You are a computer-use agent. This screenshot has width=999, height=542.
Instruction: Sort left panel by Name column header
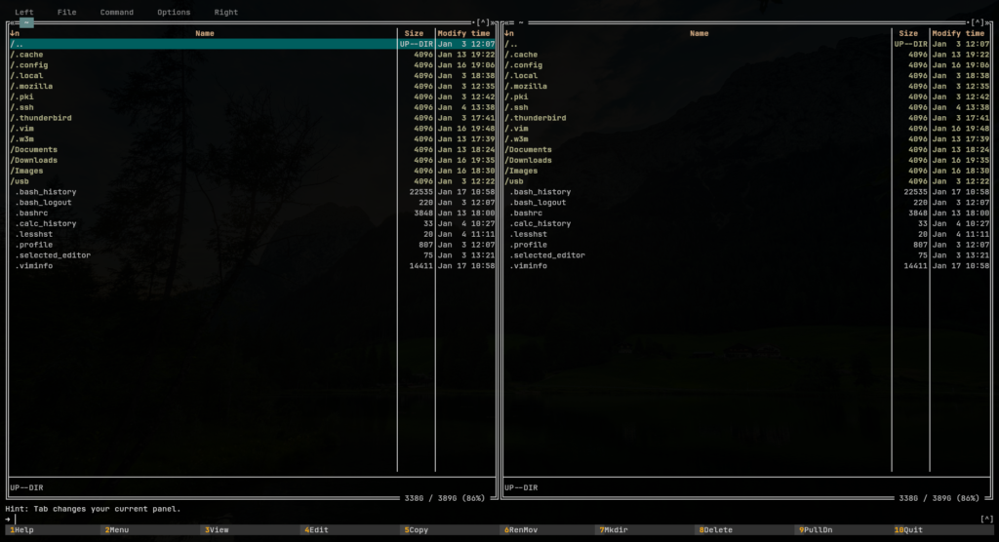[x=205, y=33]
